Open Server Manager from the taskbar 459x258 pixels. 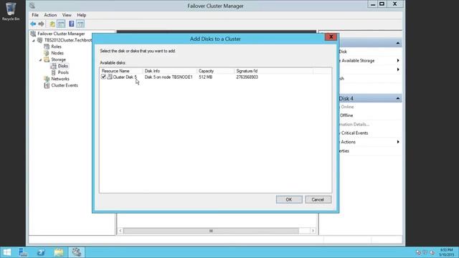pos(23,252)
